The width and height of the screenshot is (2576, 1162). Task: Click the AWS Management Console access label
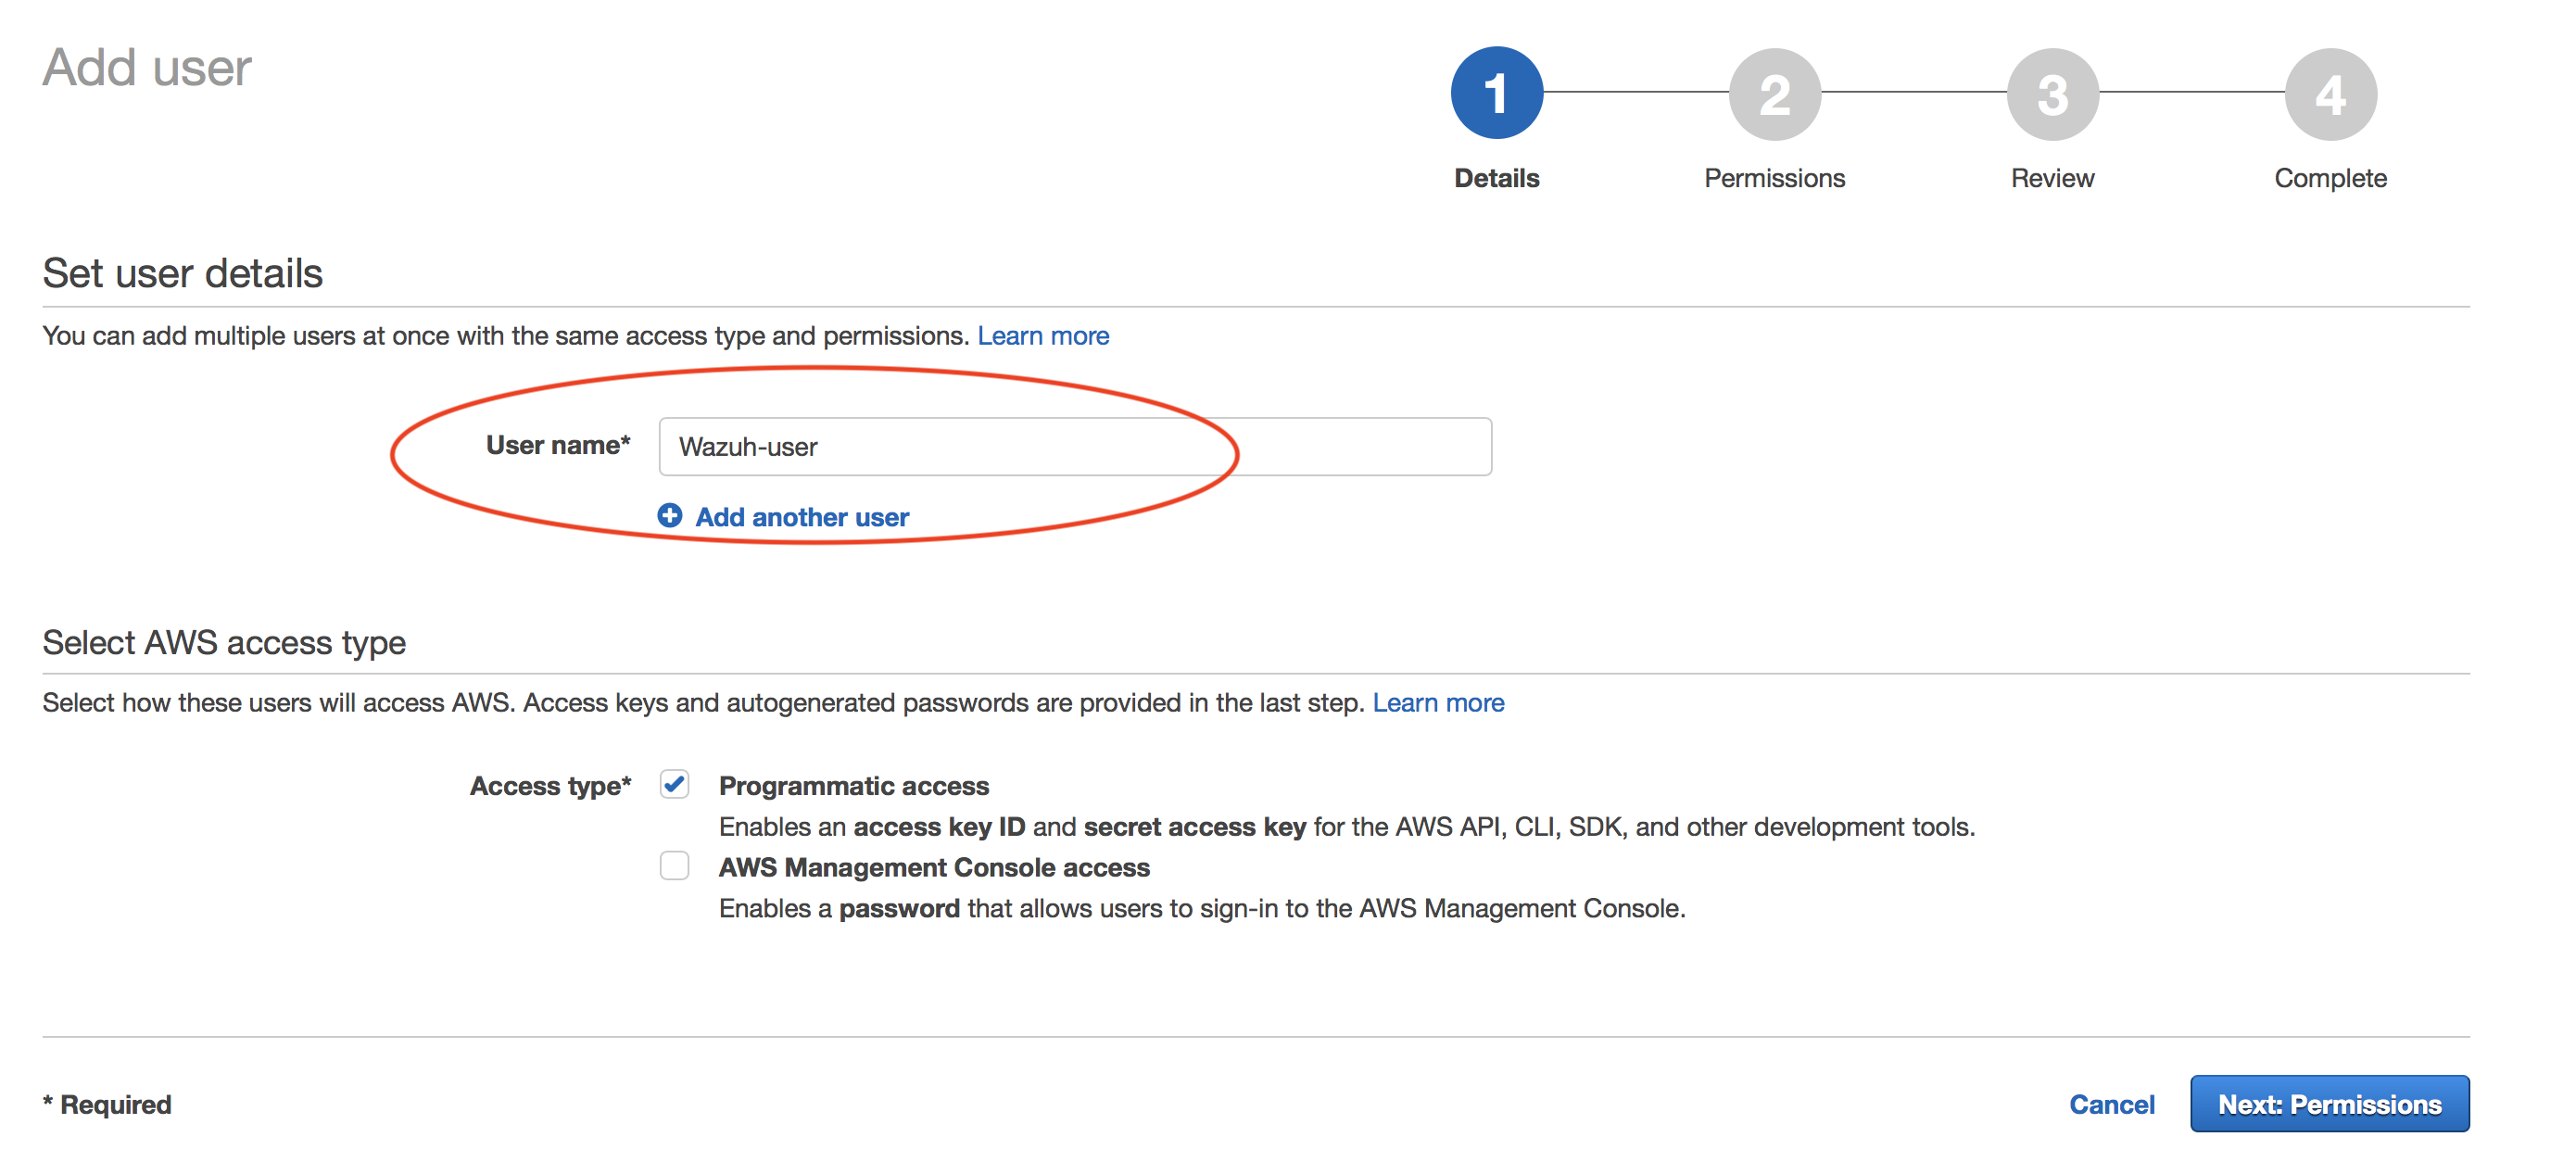[x=934, y=867]
